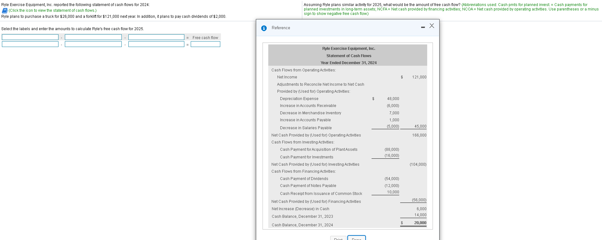The height and width of the screenshot is (240, 602).
Task: Click Decrease in Salaries Payable row label
Action: [x=306, y=128]
